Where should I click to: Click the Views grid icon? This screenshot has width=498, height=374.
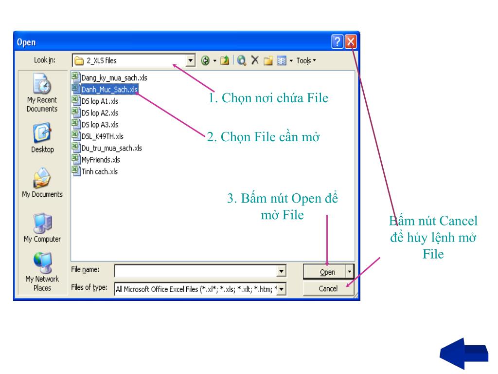coord(282,60)
